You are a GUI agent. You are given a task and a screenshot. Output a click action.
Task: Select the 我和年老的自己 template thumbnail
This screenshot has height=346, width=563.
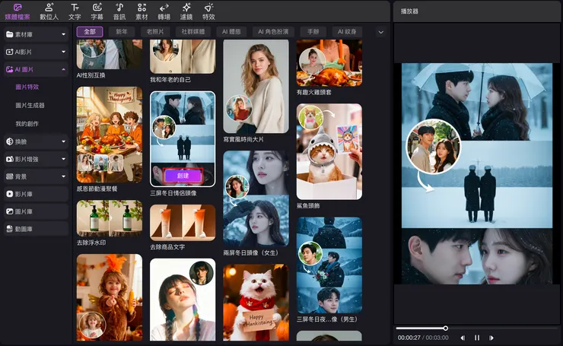pos(183,56)
